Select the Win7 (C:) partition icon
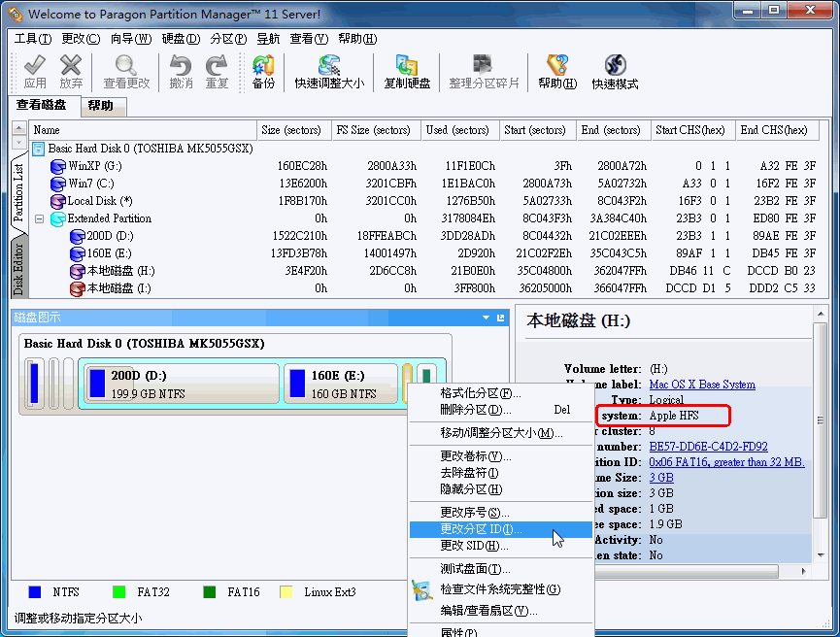 [x=58, y=184]
